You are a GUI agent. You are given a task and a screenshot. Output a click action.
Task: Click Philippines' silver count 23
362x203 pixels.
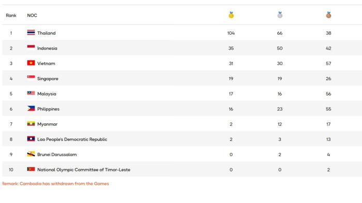[280, 109]
